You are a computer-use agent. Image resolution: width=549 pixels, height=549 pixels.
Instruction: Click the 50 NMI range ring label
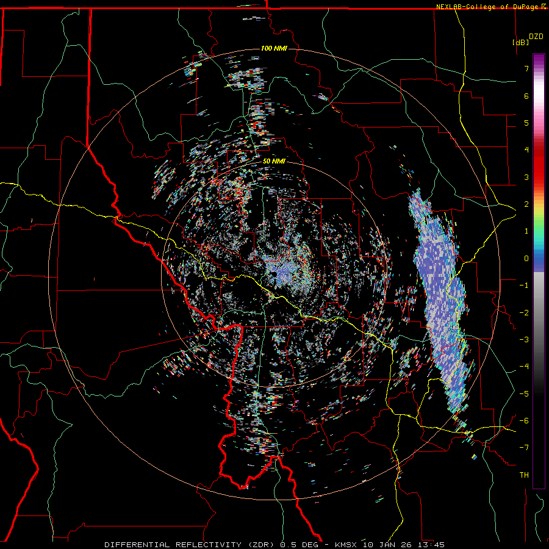tap(274, 162)
